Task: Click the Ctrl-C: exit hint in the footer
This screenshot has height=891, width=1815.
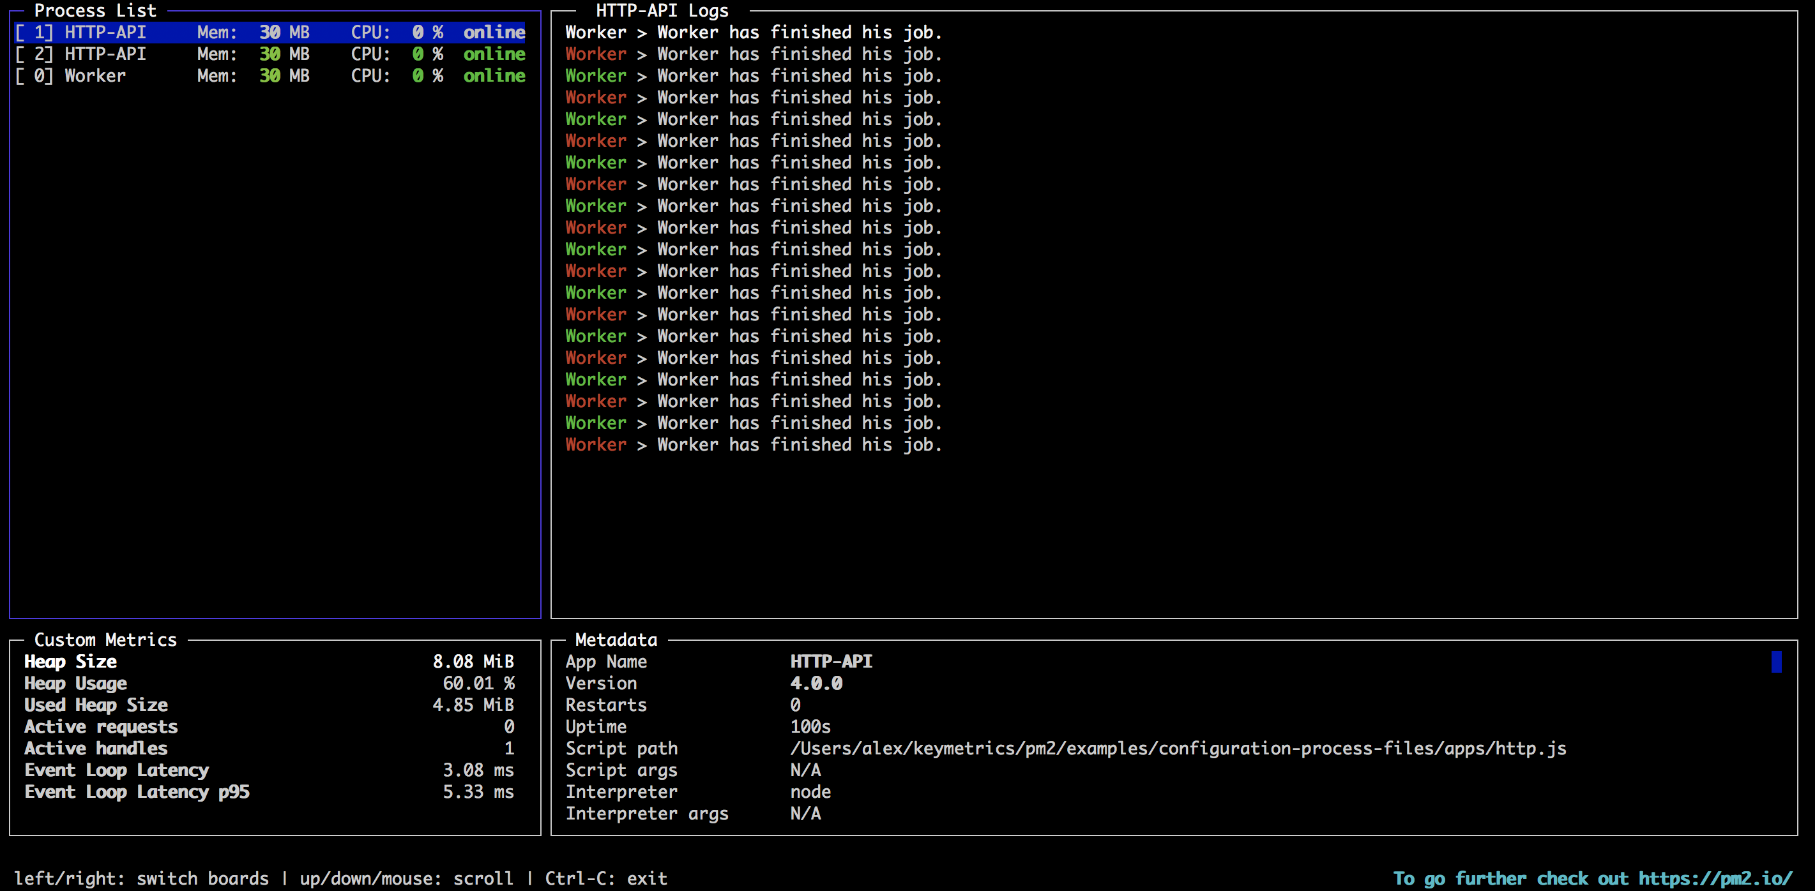Action: [x=606, y=878]
